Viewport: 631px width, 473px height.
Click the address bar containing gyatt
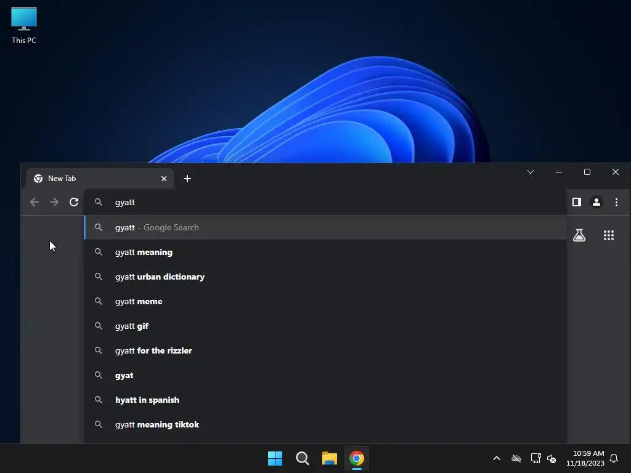[x=325, y=202]
